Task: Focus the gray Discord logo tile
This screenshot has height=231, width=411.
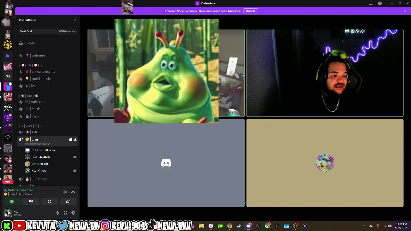Action: [166, 163]
